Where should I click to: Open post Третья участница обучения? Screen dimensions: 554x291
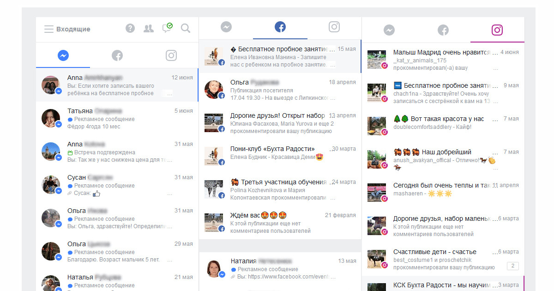point(280,189)
